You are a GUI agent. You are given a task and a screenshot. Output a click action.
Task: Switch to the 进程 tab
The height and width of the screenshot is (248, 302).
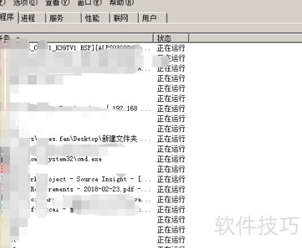point(32,18)
